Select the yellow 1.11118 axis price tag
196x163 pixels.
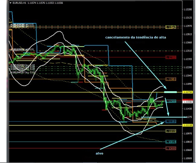[x=188, y=125]
